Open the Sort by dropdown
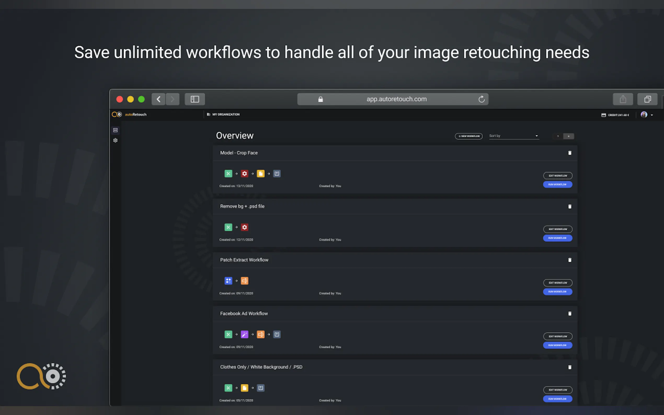This screenshot has height=415, width=664. pyautogui.click(x=514, y=136)
